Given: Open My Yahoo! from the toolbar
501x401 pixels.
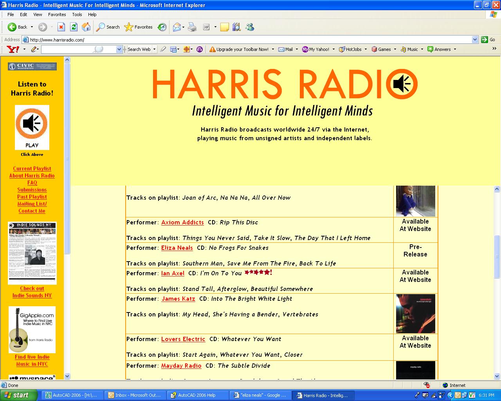Looking at the screenshot, I should click(316, 49).
